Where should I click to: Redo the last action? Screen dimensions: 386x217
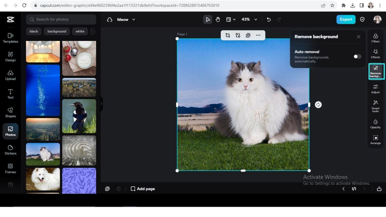pos(279,19)
